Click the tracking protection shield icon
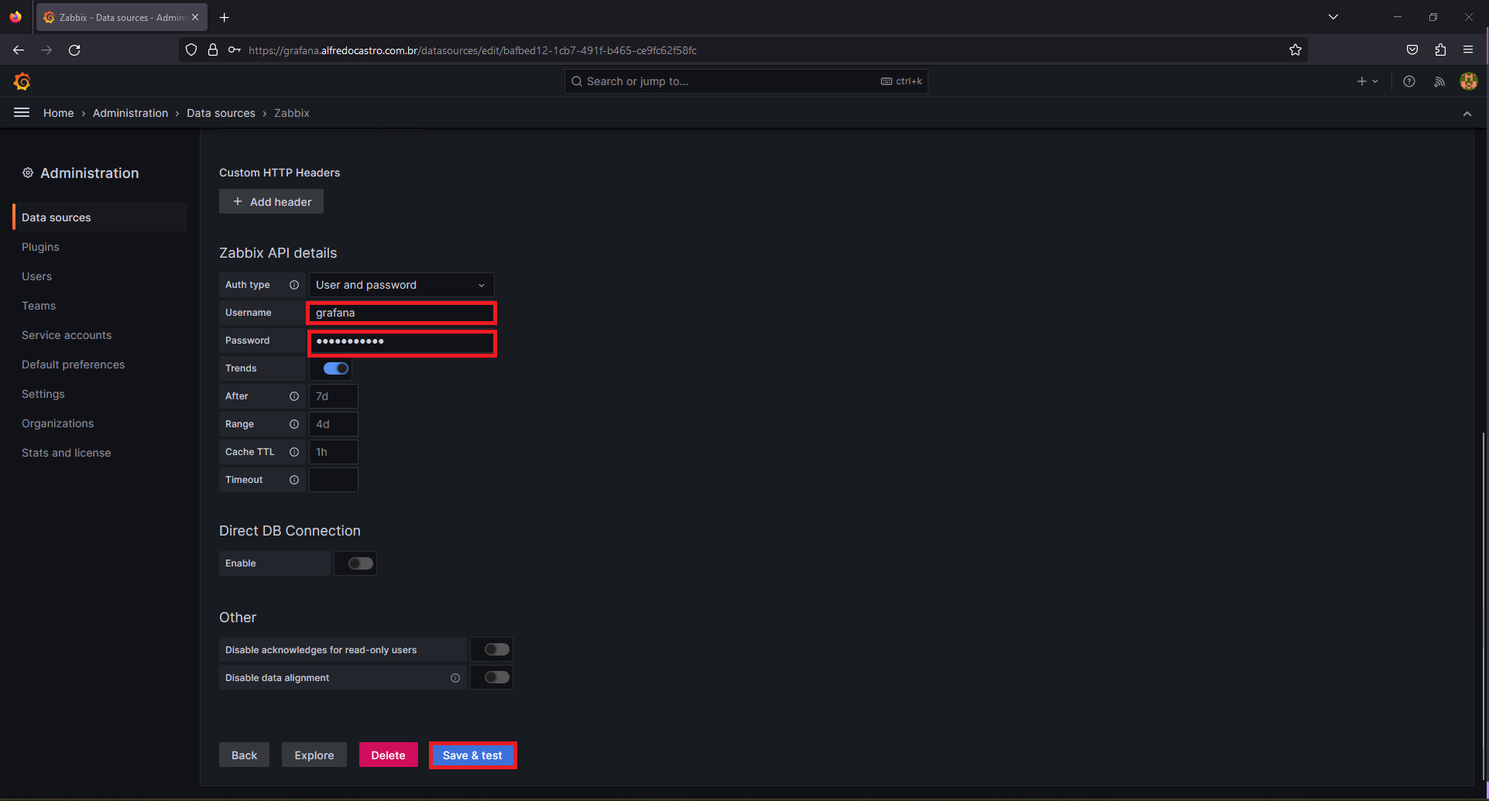 [191, 50]
